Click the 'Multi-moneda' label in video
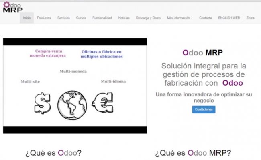This screenshot has width=261, height=160. coord(73,71)
